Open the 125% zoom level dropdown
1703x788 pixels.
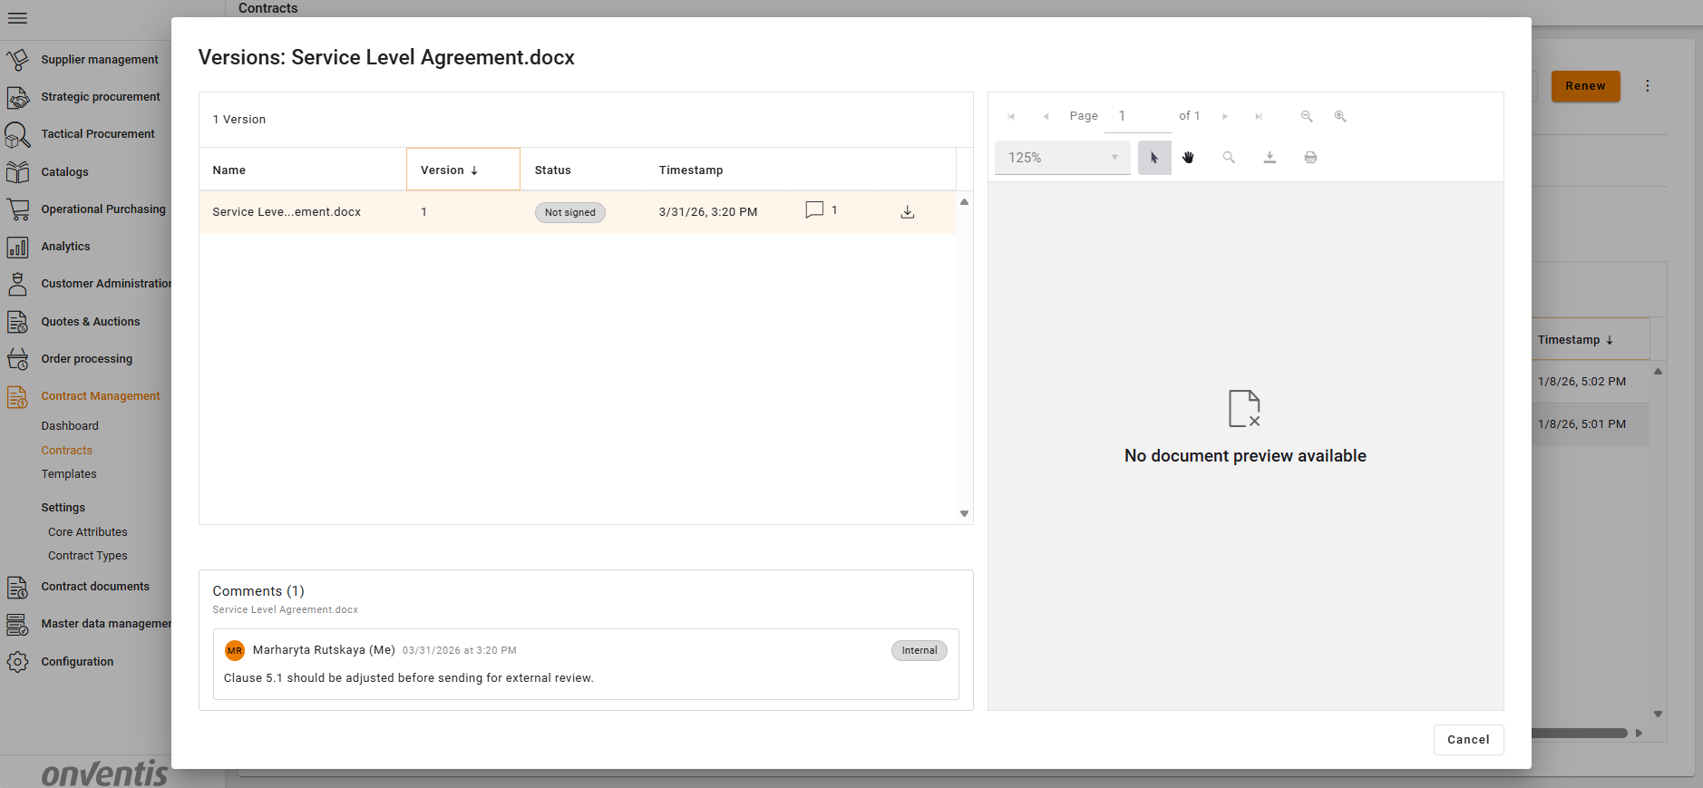coord(1062,158)
